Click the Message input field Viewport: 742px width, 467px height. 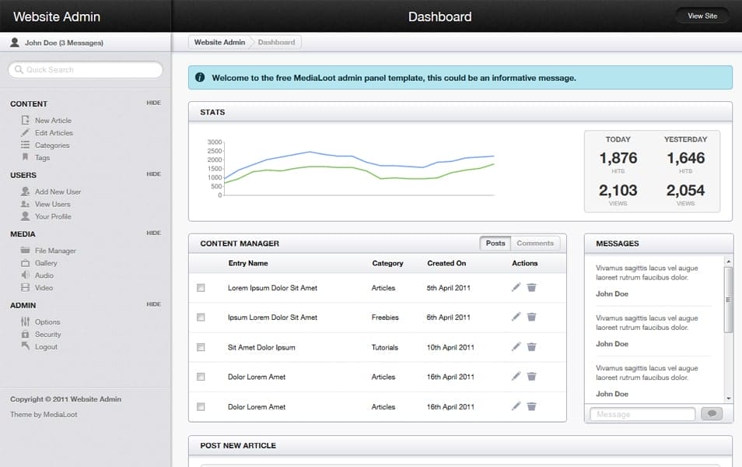click(642, 413)
